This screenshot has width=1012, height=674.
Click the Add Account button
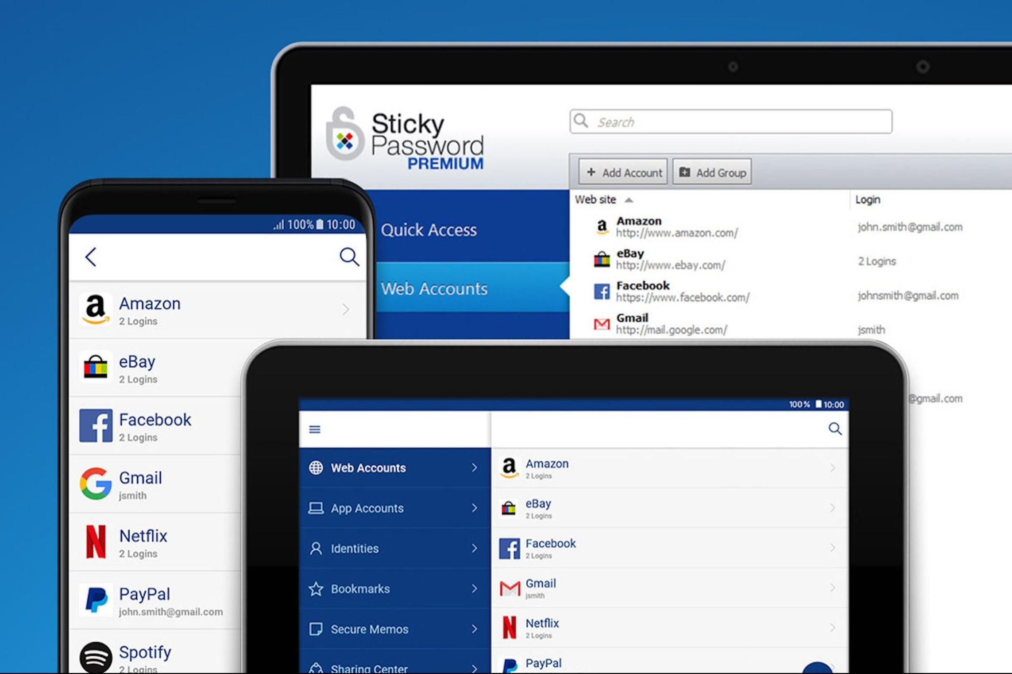[623, 172]
